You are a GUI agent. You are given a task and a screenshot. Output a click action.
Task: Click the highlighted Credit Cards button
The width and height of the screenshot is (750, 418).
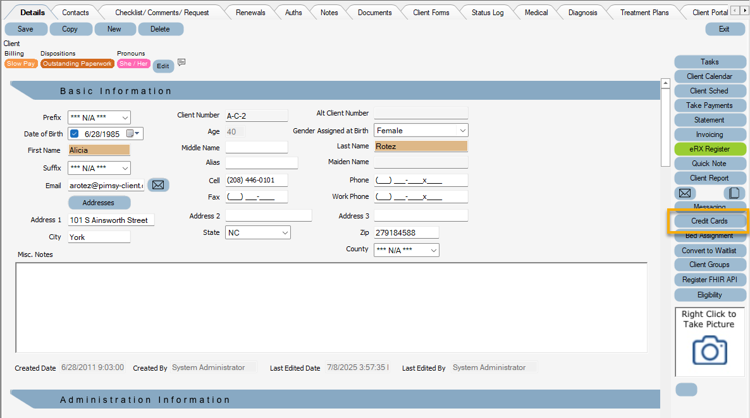click(x=710, y=221)
